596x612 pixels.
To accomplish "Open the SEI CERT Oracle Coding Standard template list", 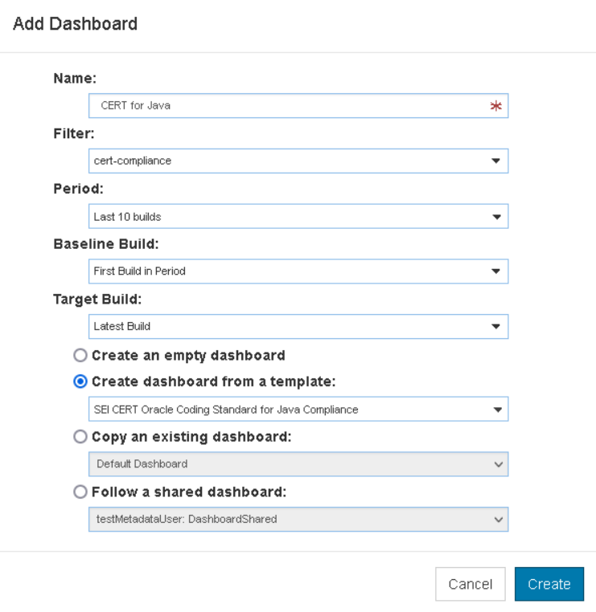I will pyautogui.click(x=298, y=409).
